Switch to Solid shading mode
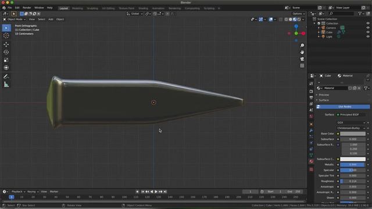 291,19
